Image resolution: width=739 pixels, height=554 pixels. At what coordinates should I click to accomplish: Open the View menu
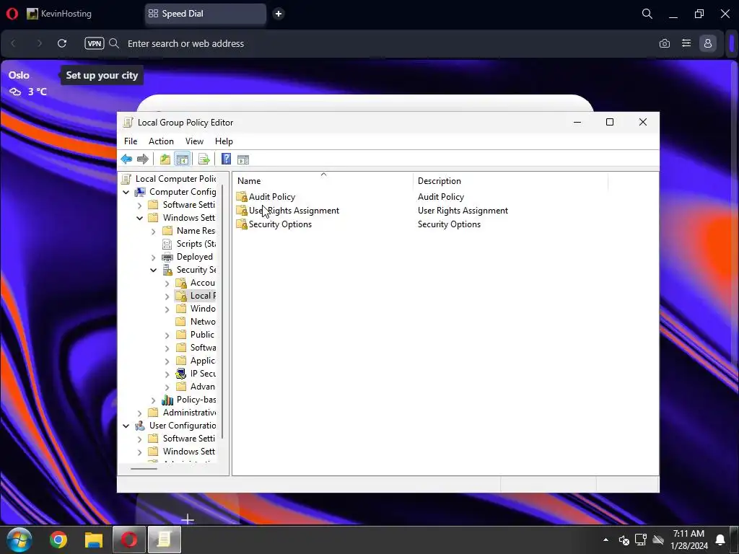[194, 141]
